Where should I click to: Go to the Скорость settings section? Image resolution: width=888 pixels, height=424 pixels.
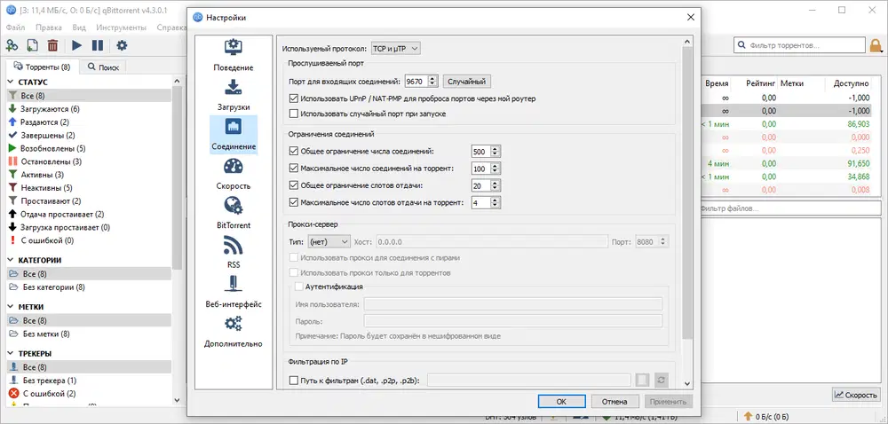234,174
